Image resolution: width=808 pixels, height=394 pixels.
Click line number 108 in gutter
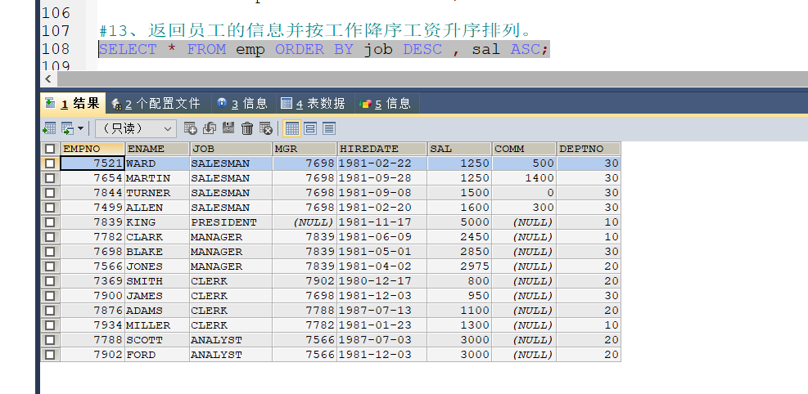(x=56, y=49)
